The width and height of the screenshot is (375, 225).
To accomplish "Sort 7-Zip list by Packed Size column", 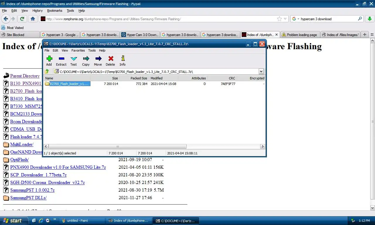I will coord(134,78).
